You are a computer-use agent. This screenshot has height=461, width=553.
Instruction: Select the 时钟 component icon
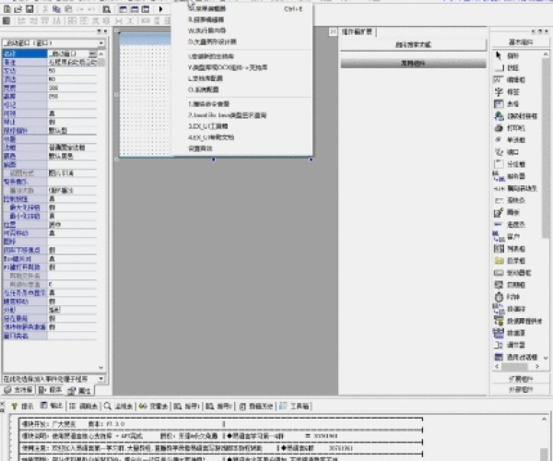[x=499, y=297]
